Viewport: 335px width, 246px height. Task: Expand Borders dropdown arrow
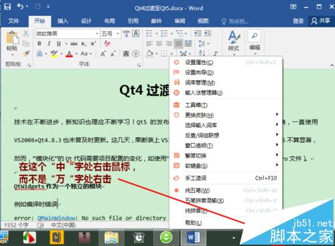coord(172,53)
